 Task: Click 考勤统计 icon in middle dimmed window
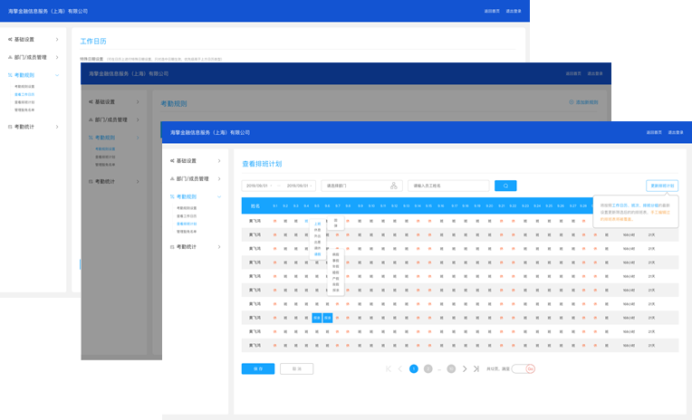tap(91, 181)
